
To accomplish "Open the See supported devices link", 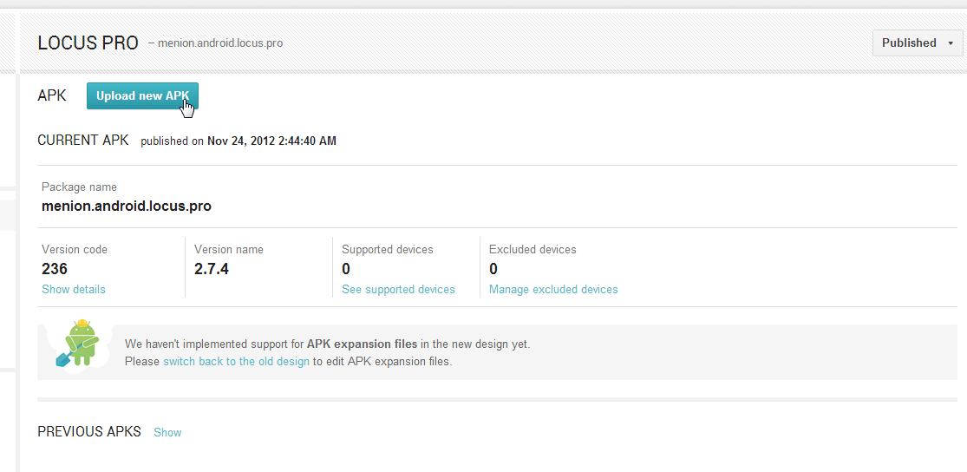I will (x=398, y=289).
